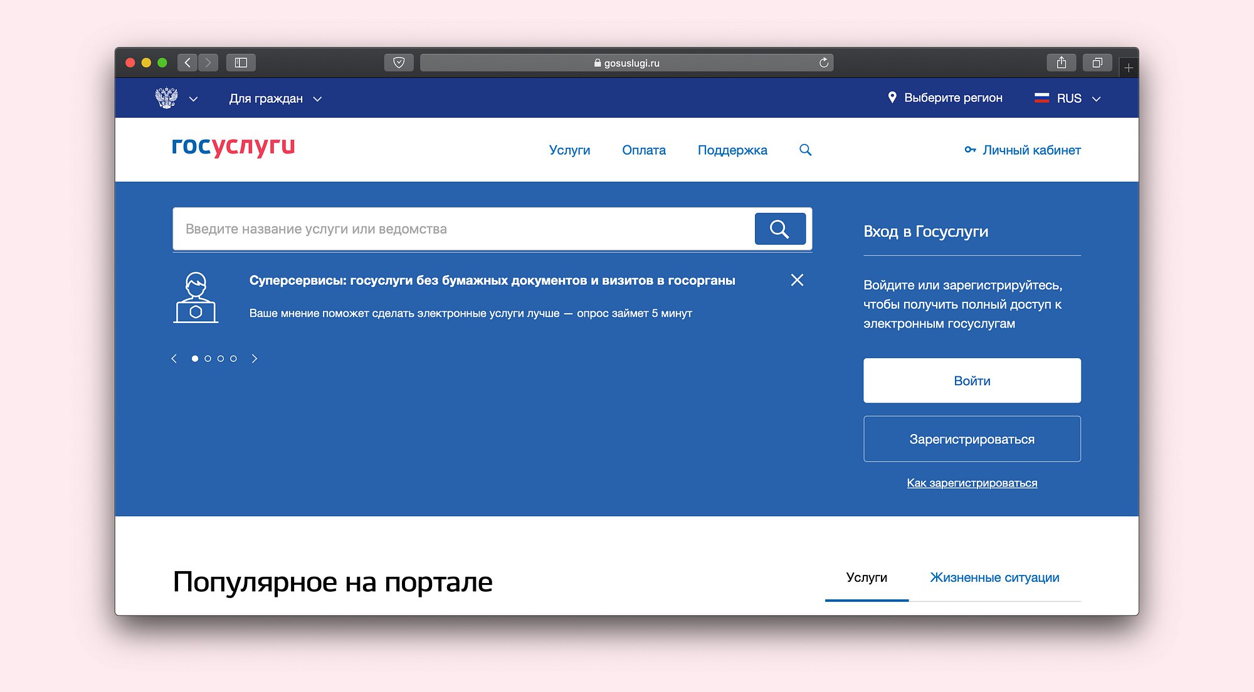Click the magnifier icon in navigation bar
The image size is (1254, 692).
[x=806, y=150]
